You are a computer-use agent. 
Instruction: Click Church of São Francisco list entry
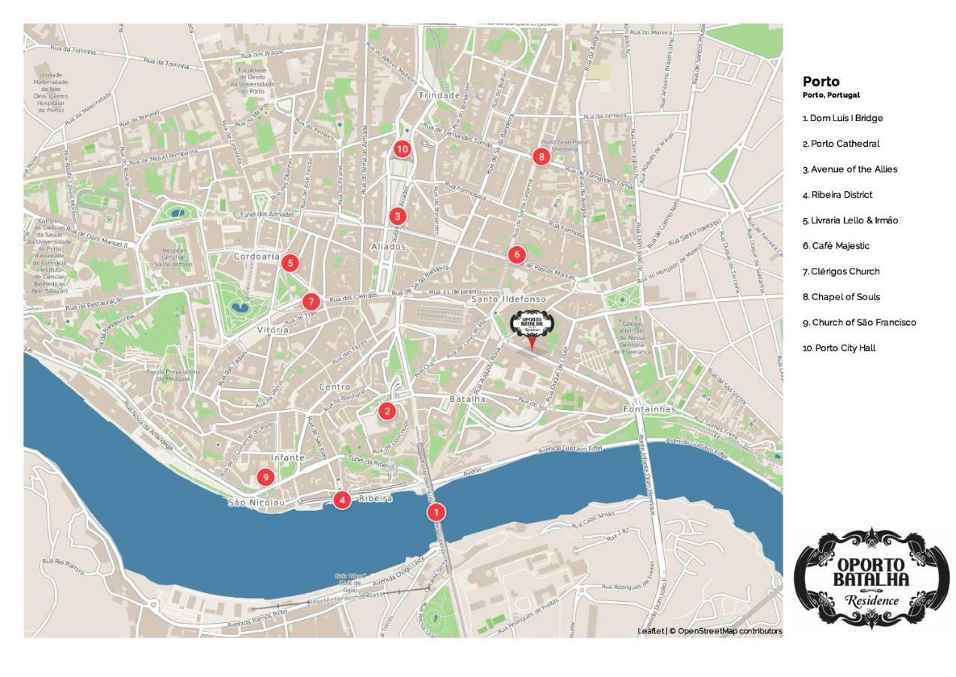coord(859,323)
